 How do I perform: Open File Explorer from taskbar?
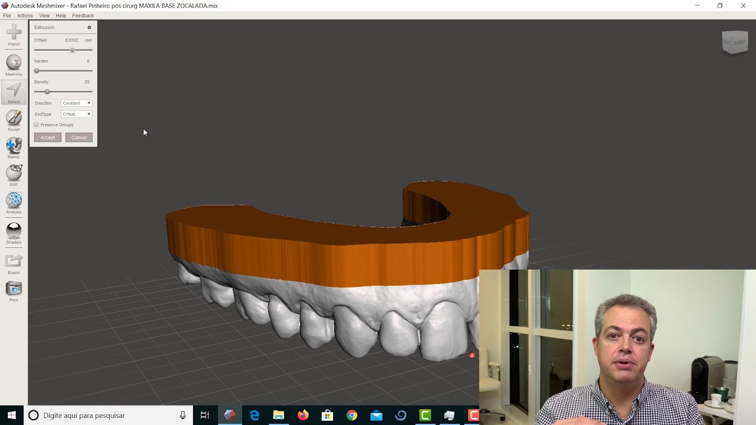[x=279, y=416]
